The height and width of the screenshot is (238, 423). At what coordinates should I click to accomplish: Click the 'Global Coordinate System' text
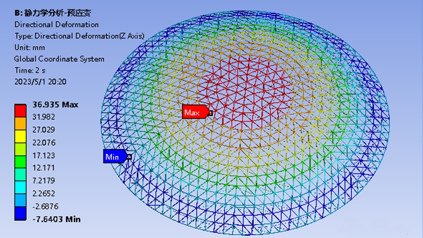(59, 59)
